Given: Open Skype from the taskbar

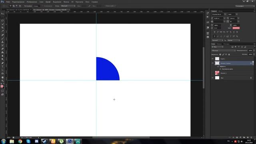Looking at the screenshot, I should coord(28,141).
